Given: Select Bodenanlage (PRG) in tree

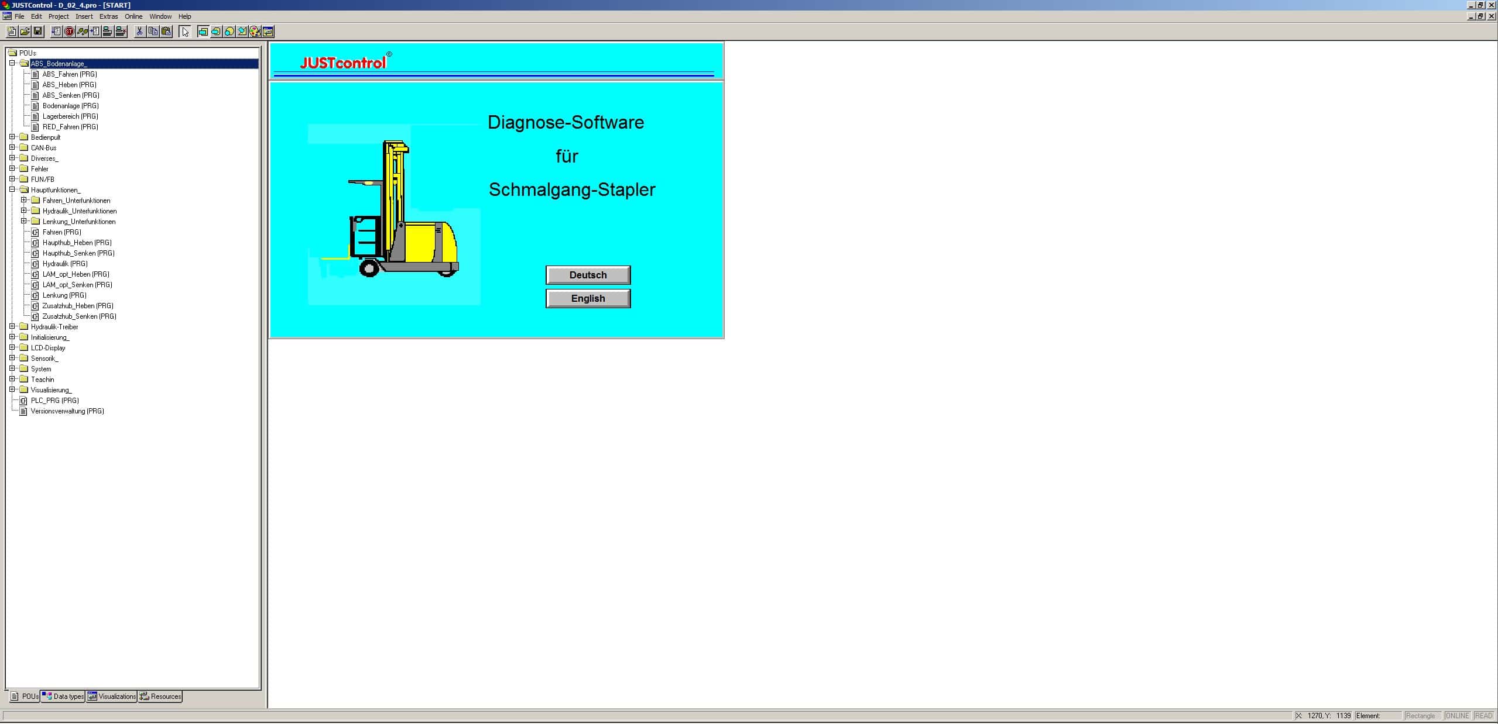Looking at the screenshot, I should point(71,106).
